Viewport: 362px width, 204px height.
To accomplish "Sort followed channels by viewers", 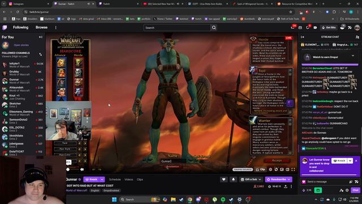I will coord(40,54).
